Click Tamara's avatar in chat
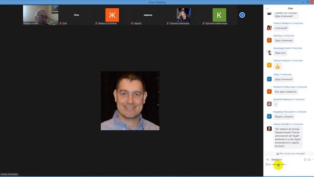 pos(269,28)
